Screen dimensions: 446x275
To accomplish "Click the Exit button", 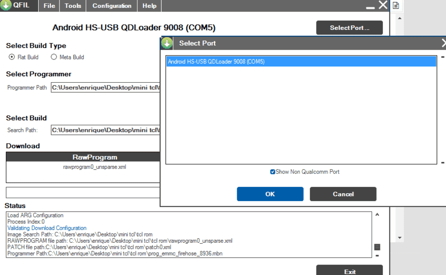I will click(x=349, y=271).
